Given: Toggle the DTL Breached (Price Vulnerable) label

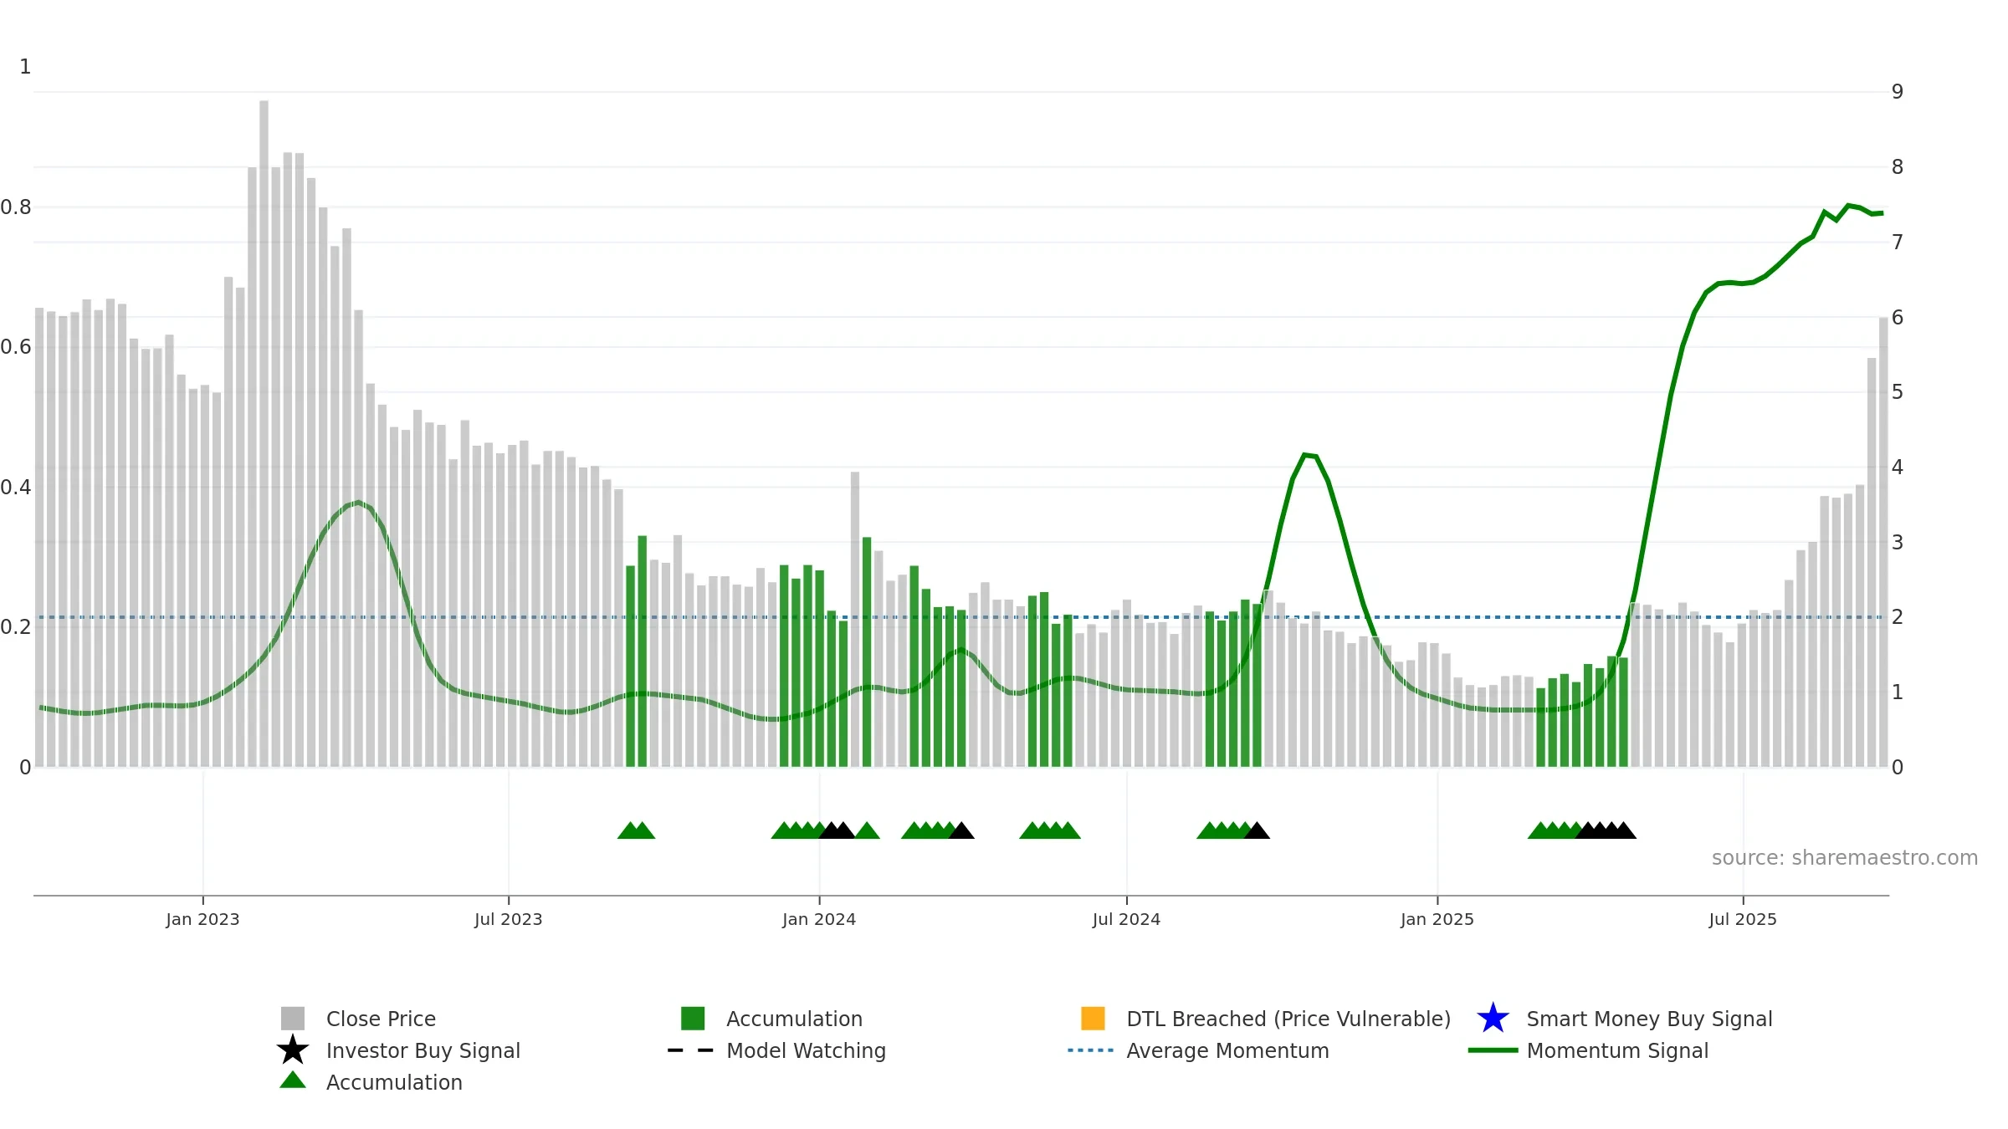Looking at the screenshot, I should 1288,1019.
